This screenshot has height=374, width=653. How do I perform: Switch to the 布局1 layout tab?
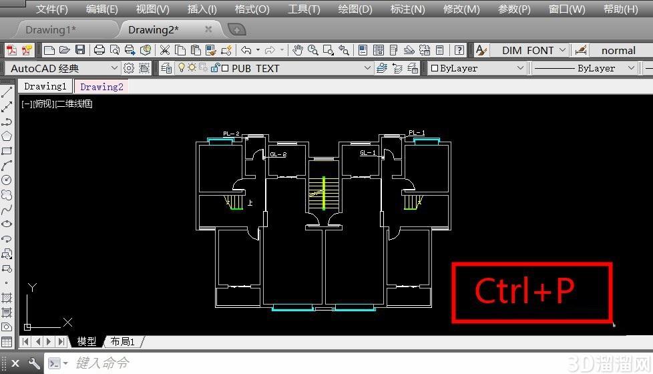click(x=122, y=341)
